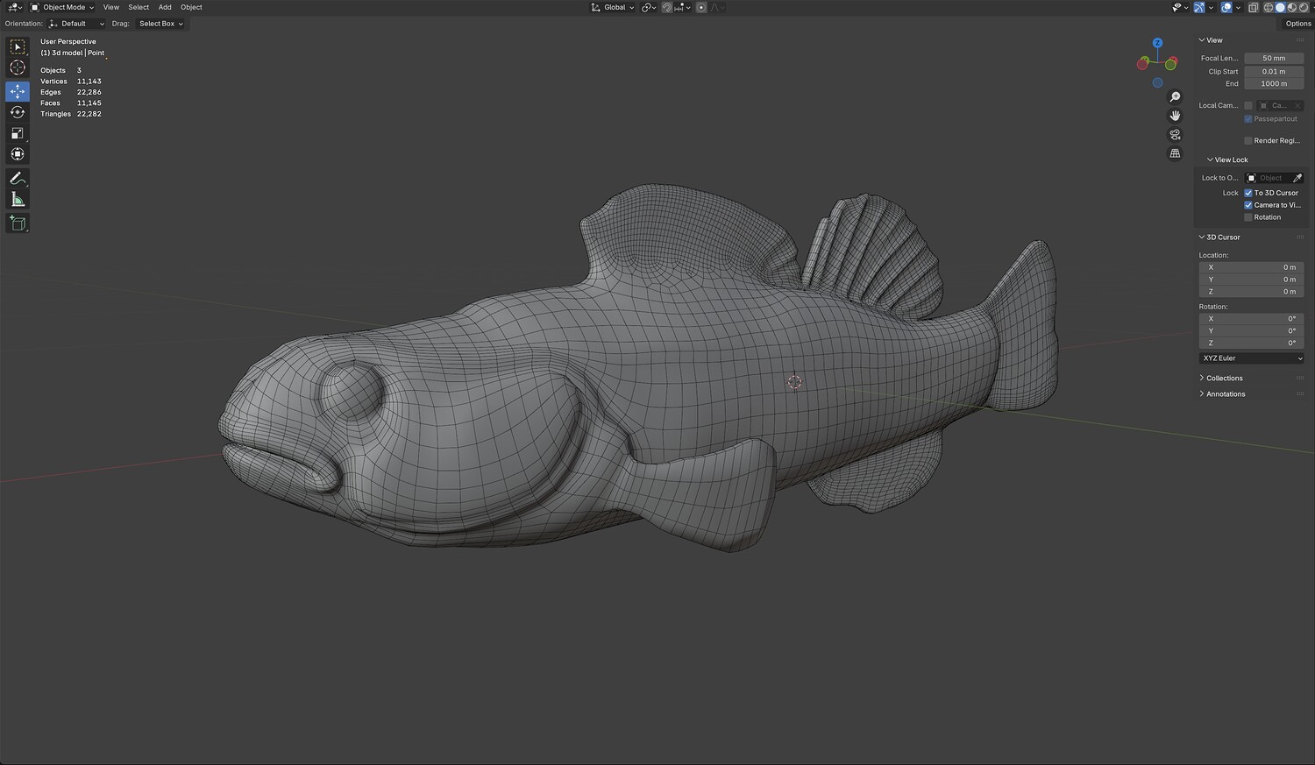1315x765 pixels.
Task: Open the object visibility eye menu
Action: click(1179, 7)
